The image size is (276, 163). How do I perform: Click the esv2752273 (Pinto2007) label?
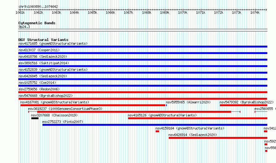[63, 122]
